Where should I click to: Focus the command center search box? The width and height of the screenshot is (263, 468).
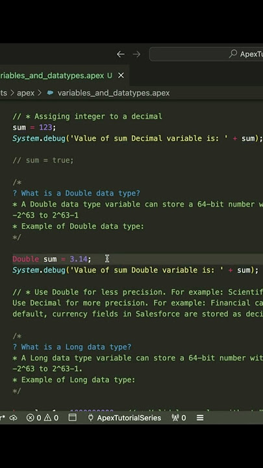(206, 54)
